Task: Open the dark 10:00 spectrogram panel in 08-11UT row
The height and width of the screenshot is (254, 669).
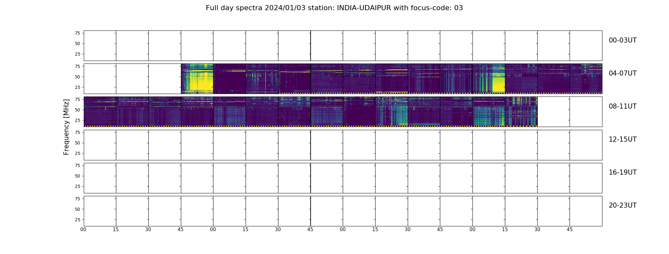Action: 359,112
